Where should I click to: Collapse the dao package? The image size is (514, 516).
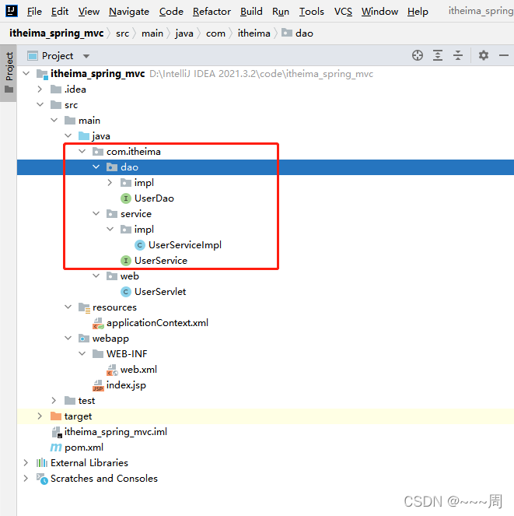tap(96, 167)
